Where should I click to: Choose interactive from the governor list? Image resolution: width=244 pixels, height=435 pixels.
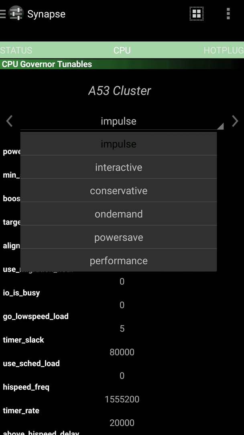(x=118, y=167)
